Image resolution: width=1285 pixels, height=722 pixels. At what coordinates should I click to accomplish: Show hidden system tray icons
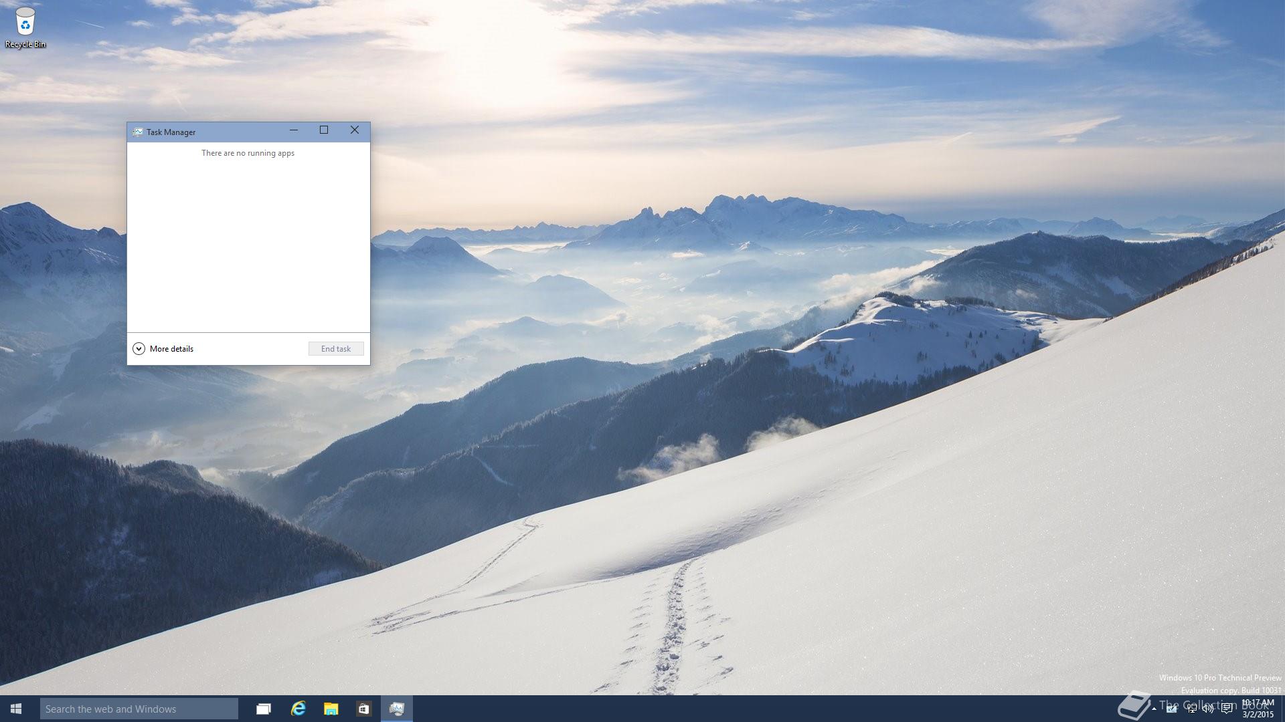[1154, 709]
